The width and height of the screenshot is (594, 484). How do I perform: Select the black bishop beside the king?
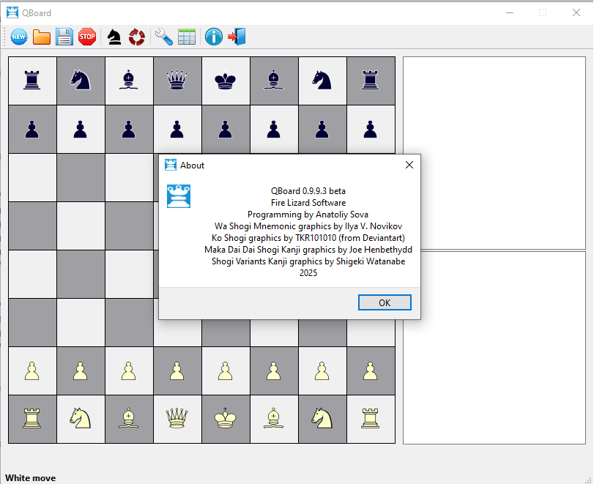click(x=273, y=81)
